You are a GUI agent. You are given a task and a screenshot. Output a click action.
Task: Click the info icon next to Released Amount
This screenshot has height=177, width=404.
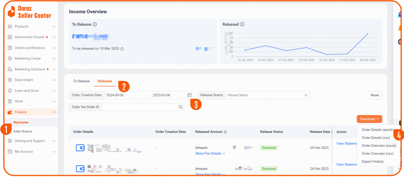225,132
